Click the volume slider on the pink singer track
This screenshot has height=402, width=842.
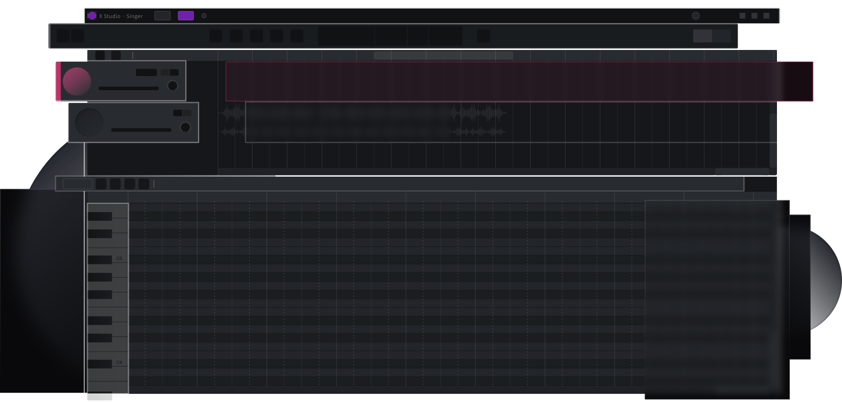(128, 88)
